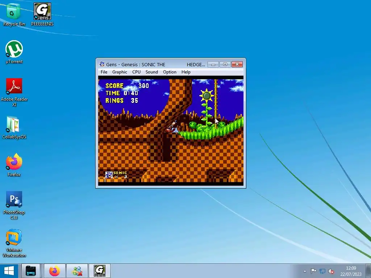This screenshot has height=278, width=371.
Task: Click the messenger people taskbar icon
Action: pos(77,271)
